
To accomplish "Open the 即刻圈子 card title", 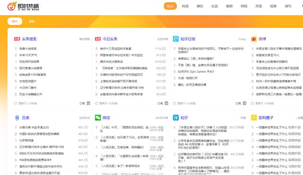I will [266, 118].
